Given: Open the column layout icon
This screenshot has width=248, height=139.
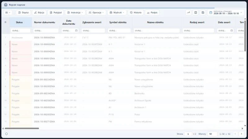Looking at the screenshot, I should point(196,12).
